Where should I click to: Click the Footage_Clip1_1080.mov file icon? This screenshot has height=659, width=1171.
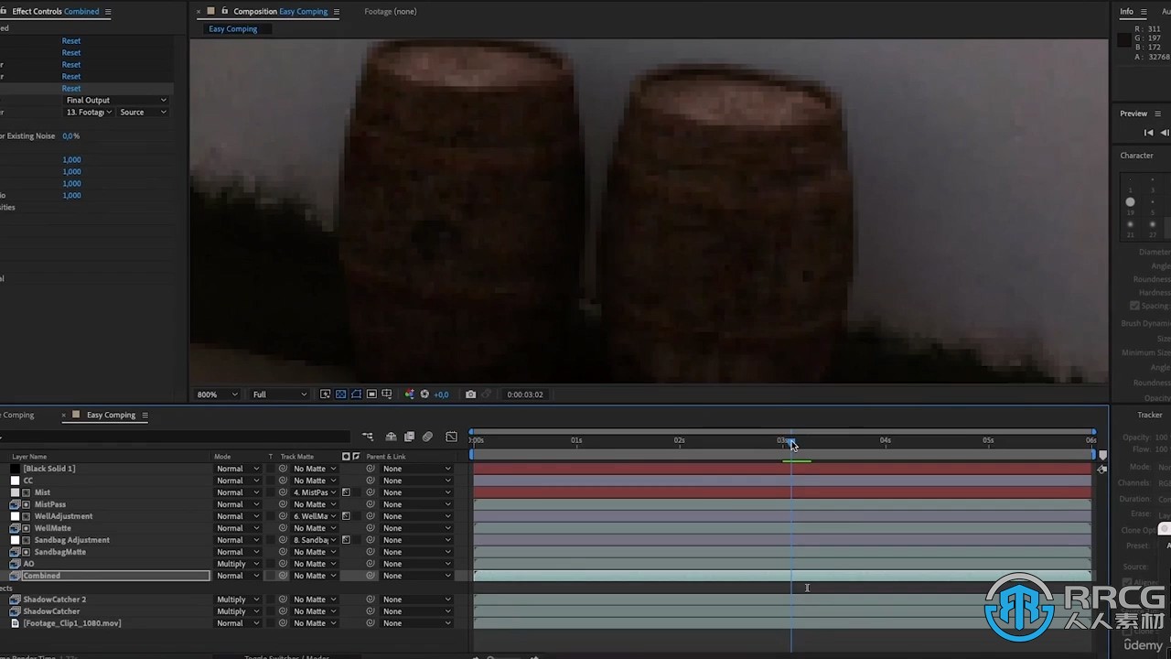coord(15,623)
